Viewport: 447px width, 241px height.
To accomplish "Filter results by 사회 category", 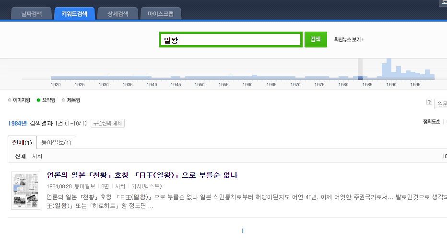I will (37, 156).
